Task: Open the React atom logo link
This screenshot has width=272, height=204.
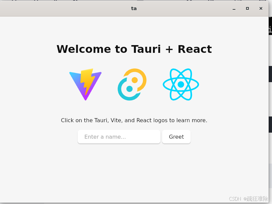Action: click(181, 84)
